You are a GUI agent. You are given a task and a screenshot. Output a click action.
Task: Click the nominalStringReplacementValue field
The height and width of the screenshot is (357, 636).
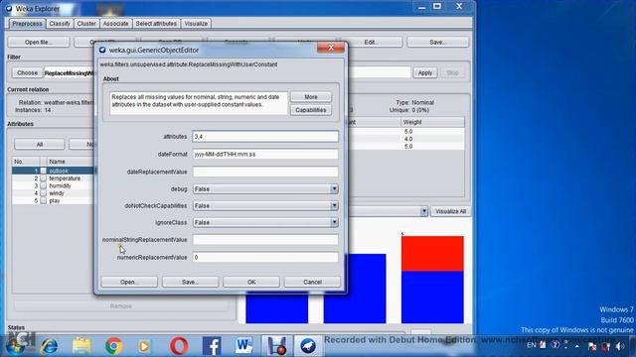(265, 240)
